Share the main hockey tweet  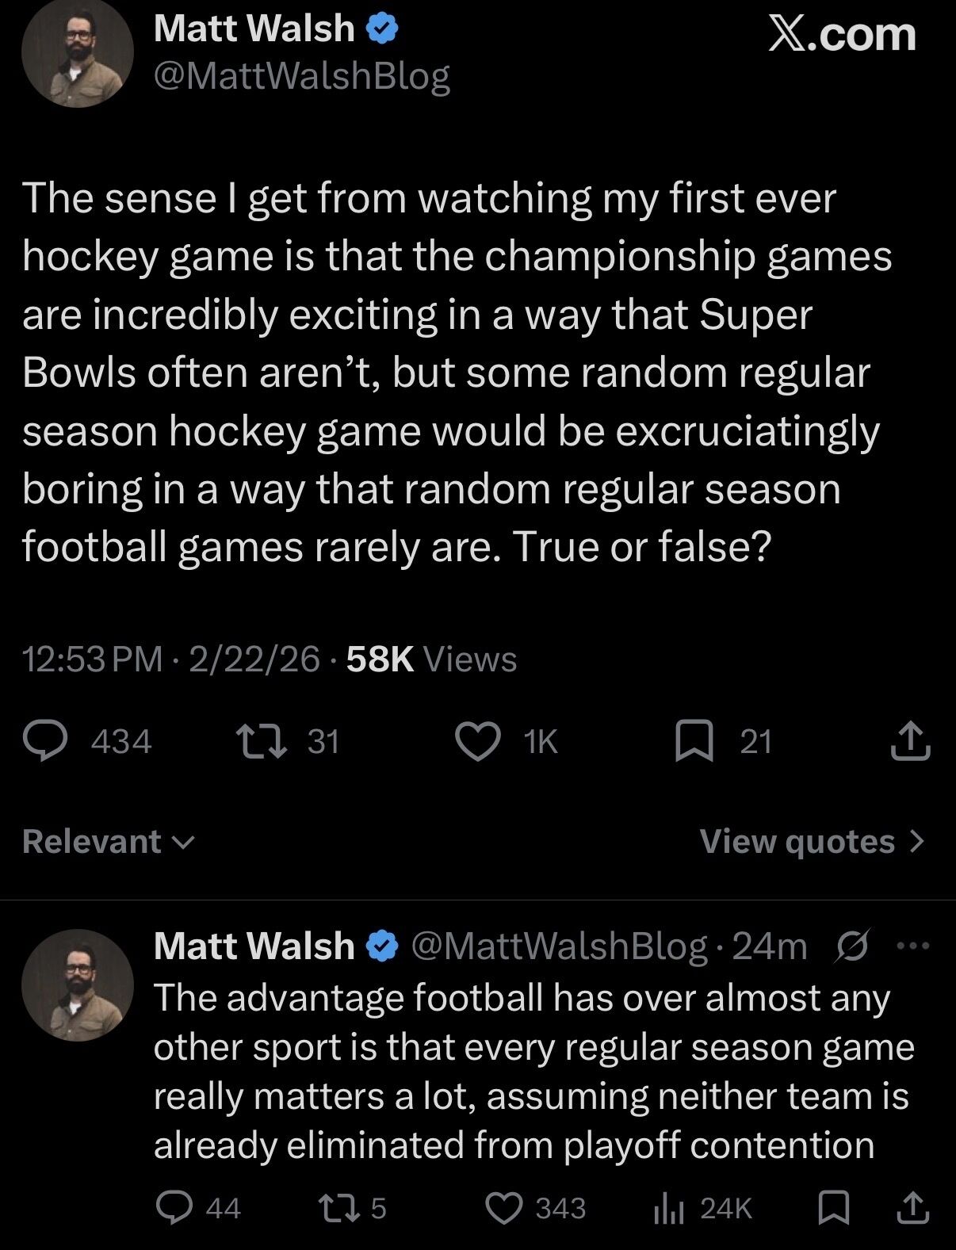coord(910,742)
